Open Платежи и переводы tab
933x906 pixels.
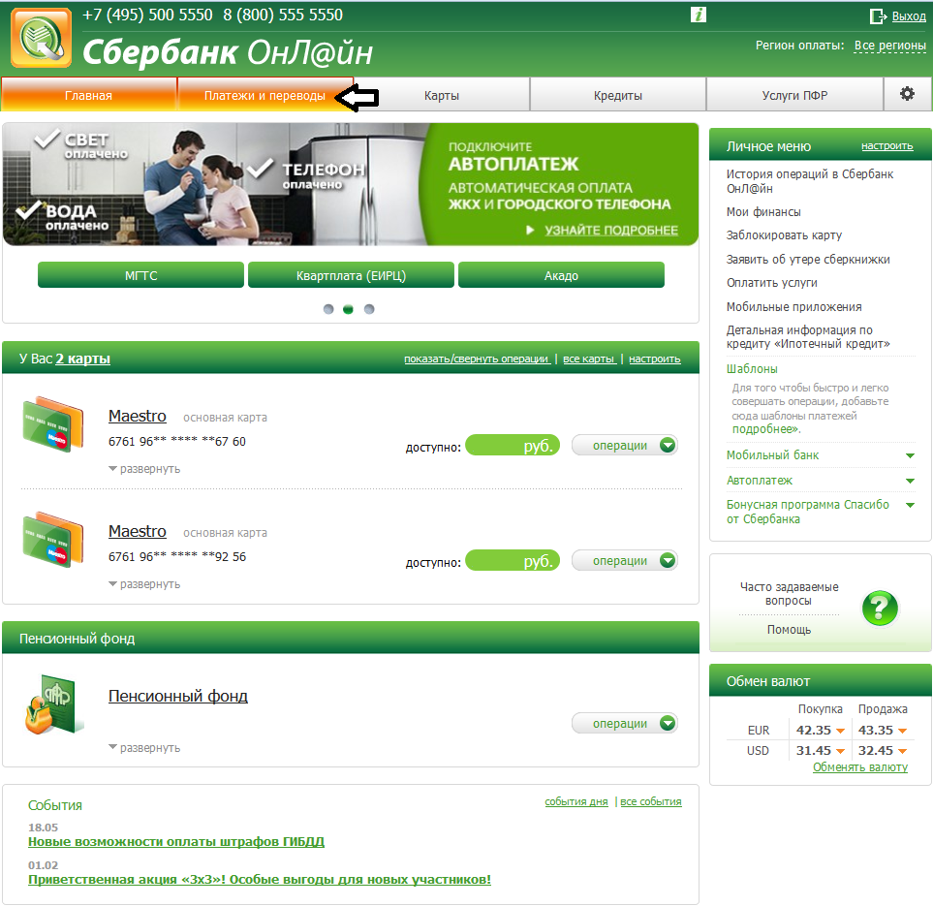(x=264, y=95)
